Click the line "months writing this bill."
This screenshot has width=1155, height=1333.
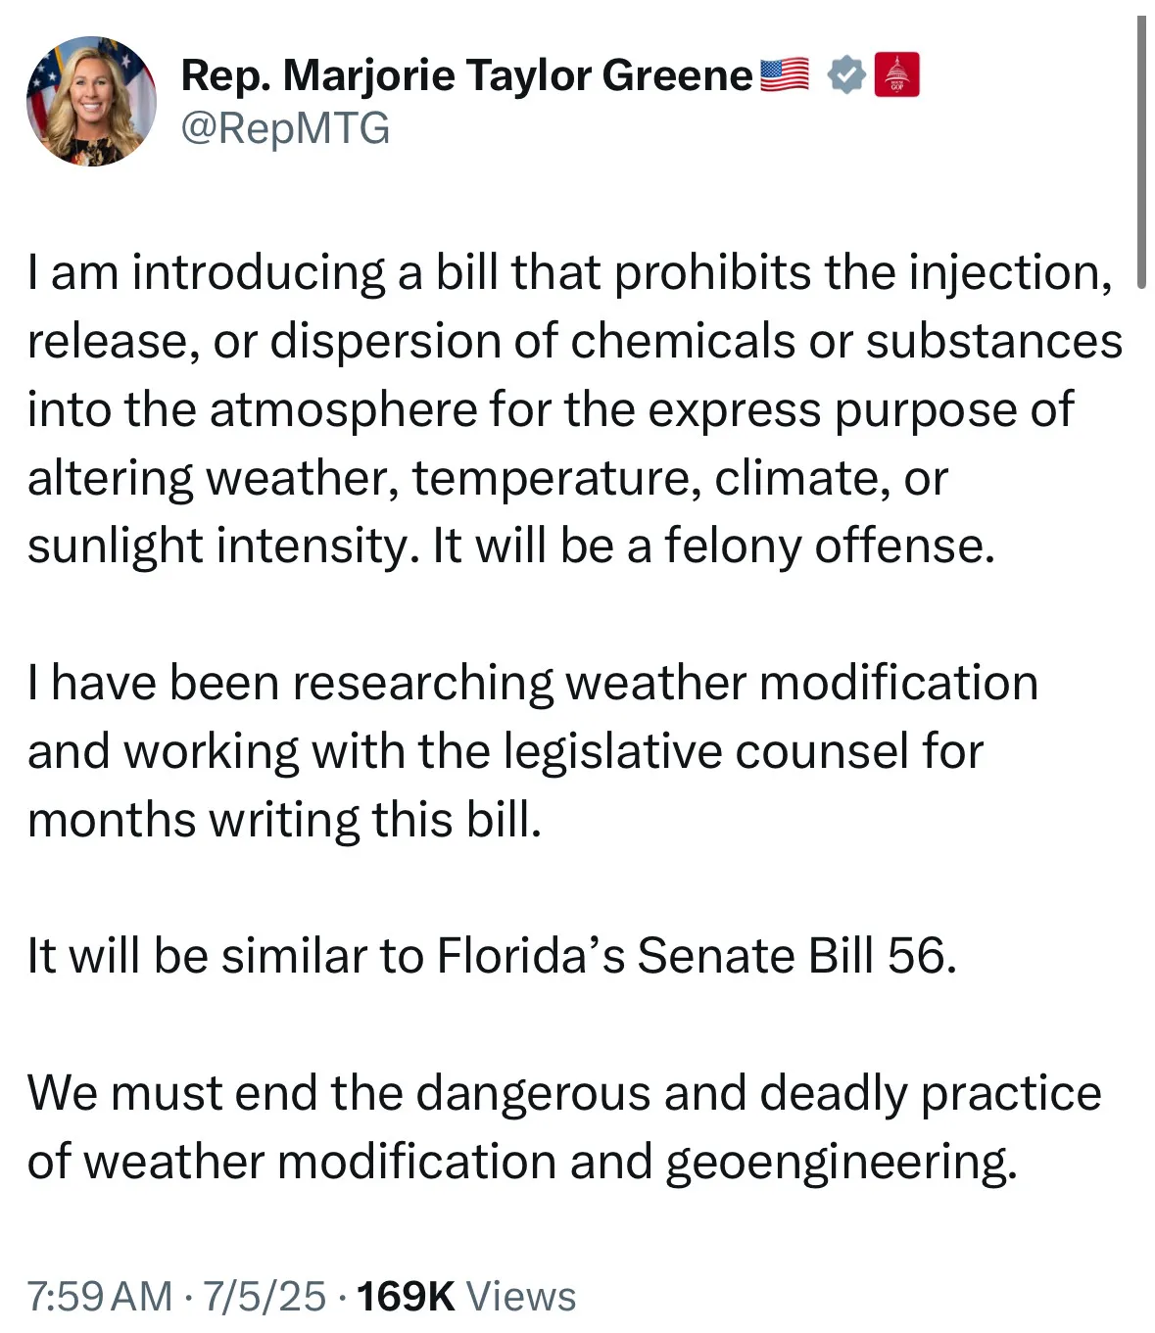[x=284, y=820]
